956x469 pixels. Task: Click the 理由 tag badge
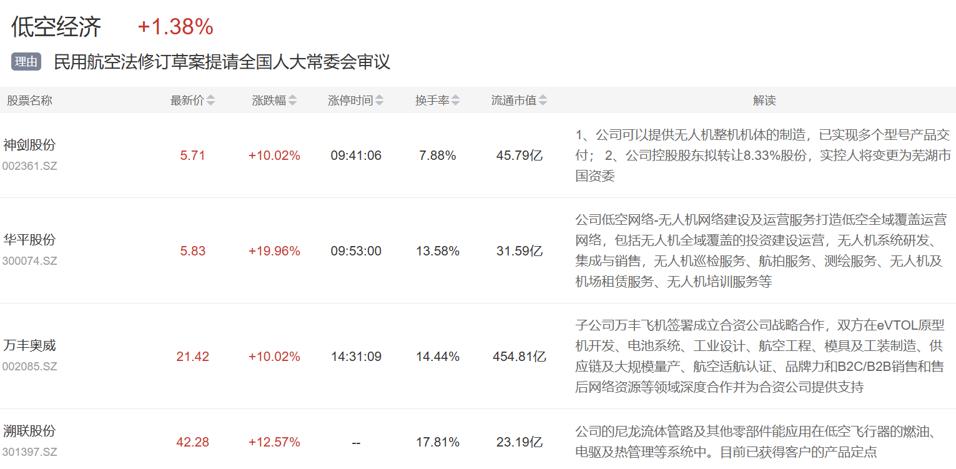(x=26, y=62)
